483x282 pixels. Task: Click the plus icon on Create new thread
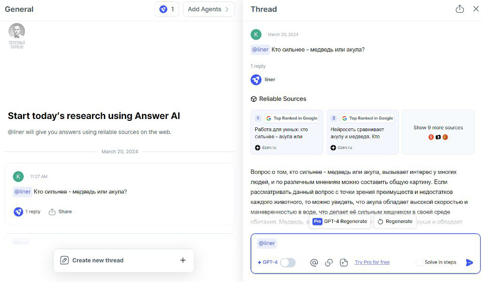pyautogui.click(x=183, y=260)
